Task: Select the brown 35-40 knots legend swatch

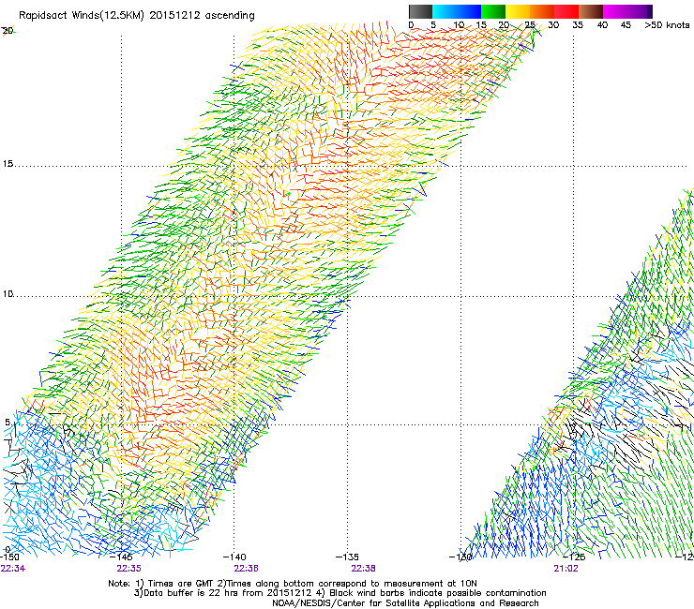Action: tap(591, 11)
